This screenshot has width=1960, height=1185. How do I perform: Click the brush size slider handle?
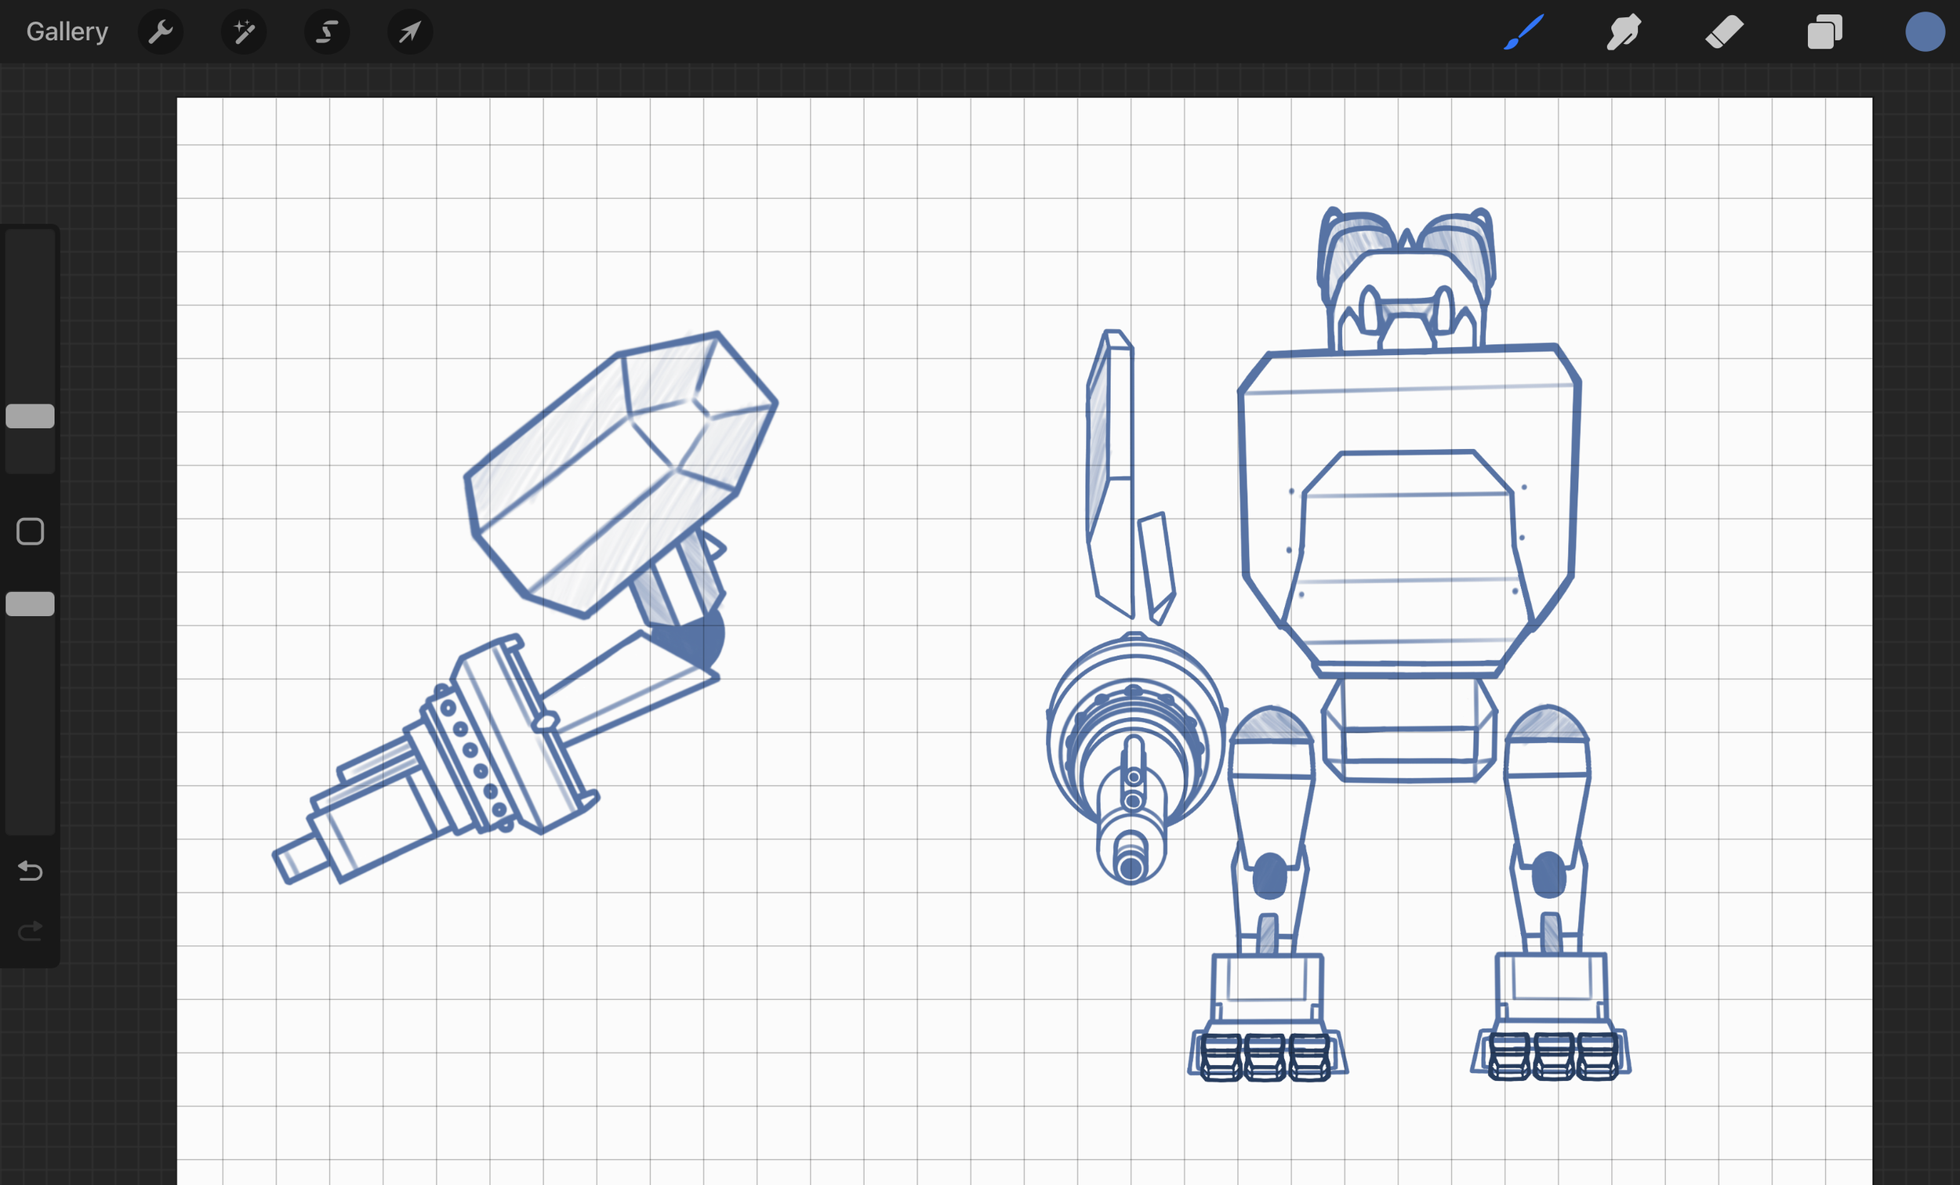[31, 416]
